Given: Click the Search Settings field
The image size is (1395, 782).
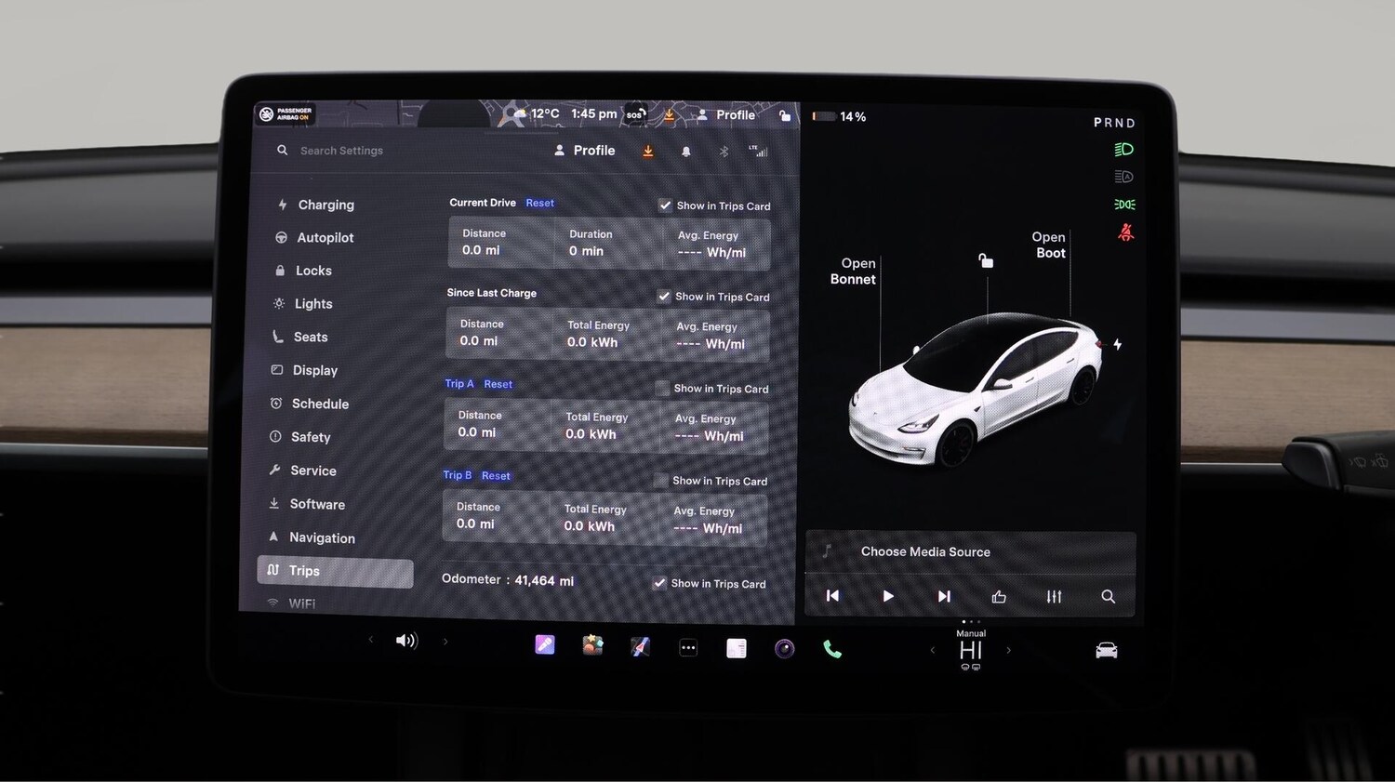Looking at the screenshot, I should click(341, 150).
